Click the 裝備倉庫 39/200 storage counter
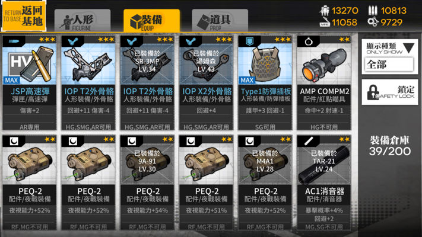 (x=390, y=146)
